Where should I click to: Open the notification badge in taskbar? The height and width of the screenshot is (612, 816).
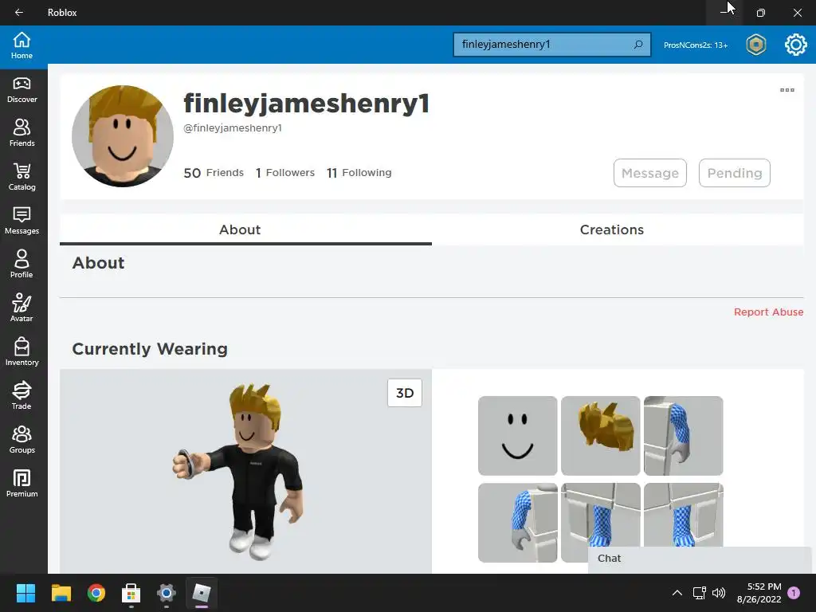[794, 593]
